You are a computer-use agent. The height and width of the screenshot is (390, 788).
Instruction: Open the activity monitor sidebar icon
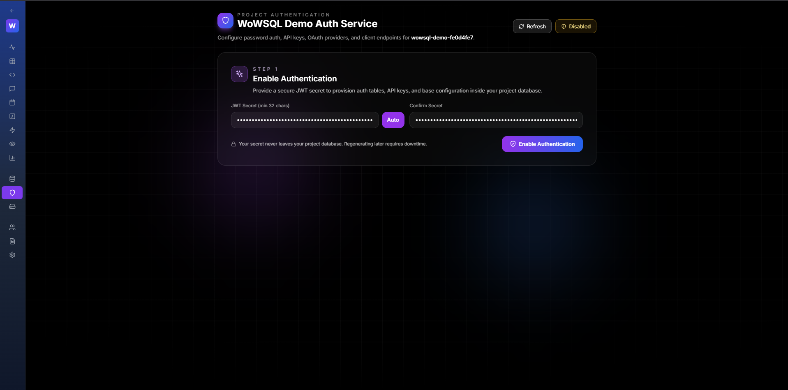click(x=12, y=47)
